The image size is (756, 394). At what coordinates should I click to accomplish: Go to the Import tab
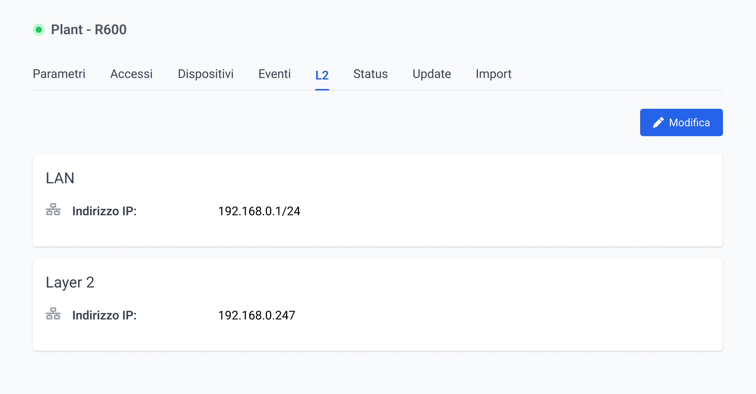pyautogui.click(x=493, y=74)
